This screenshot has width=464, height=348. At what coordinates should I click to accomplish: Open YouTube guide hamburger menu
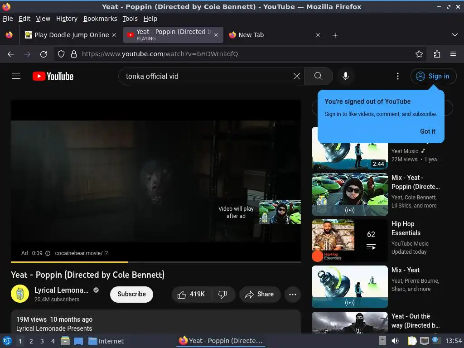tap(16, 76)
